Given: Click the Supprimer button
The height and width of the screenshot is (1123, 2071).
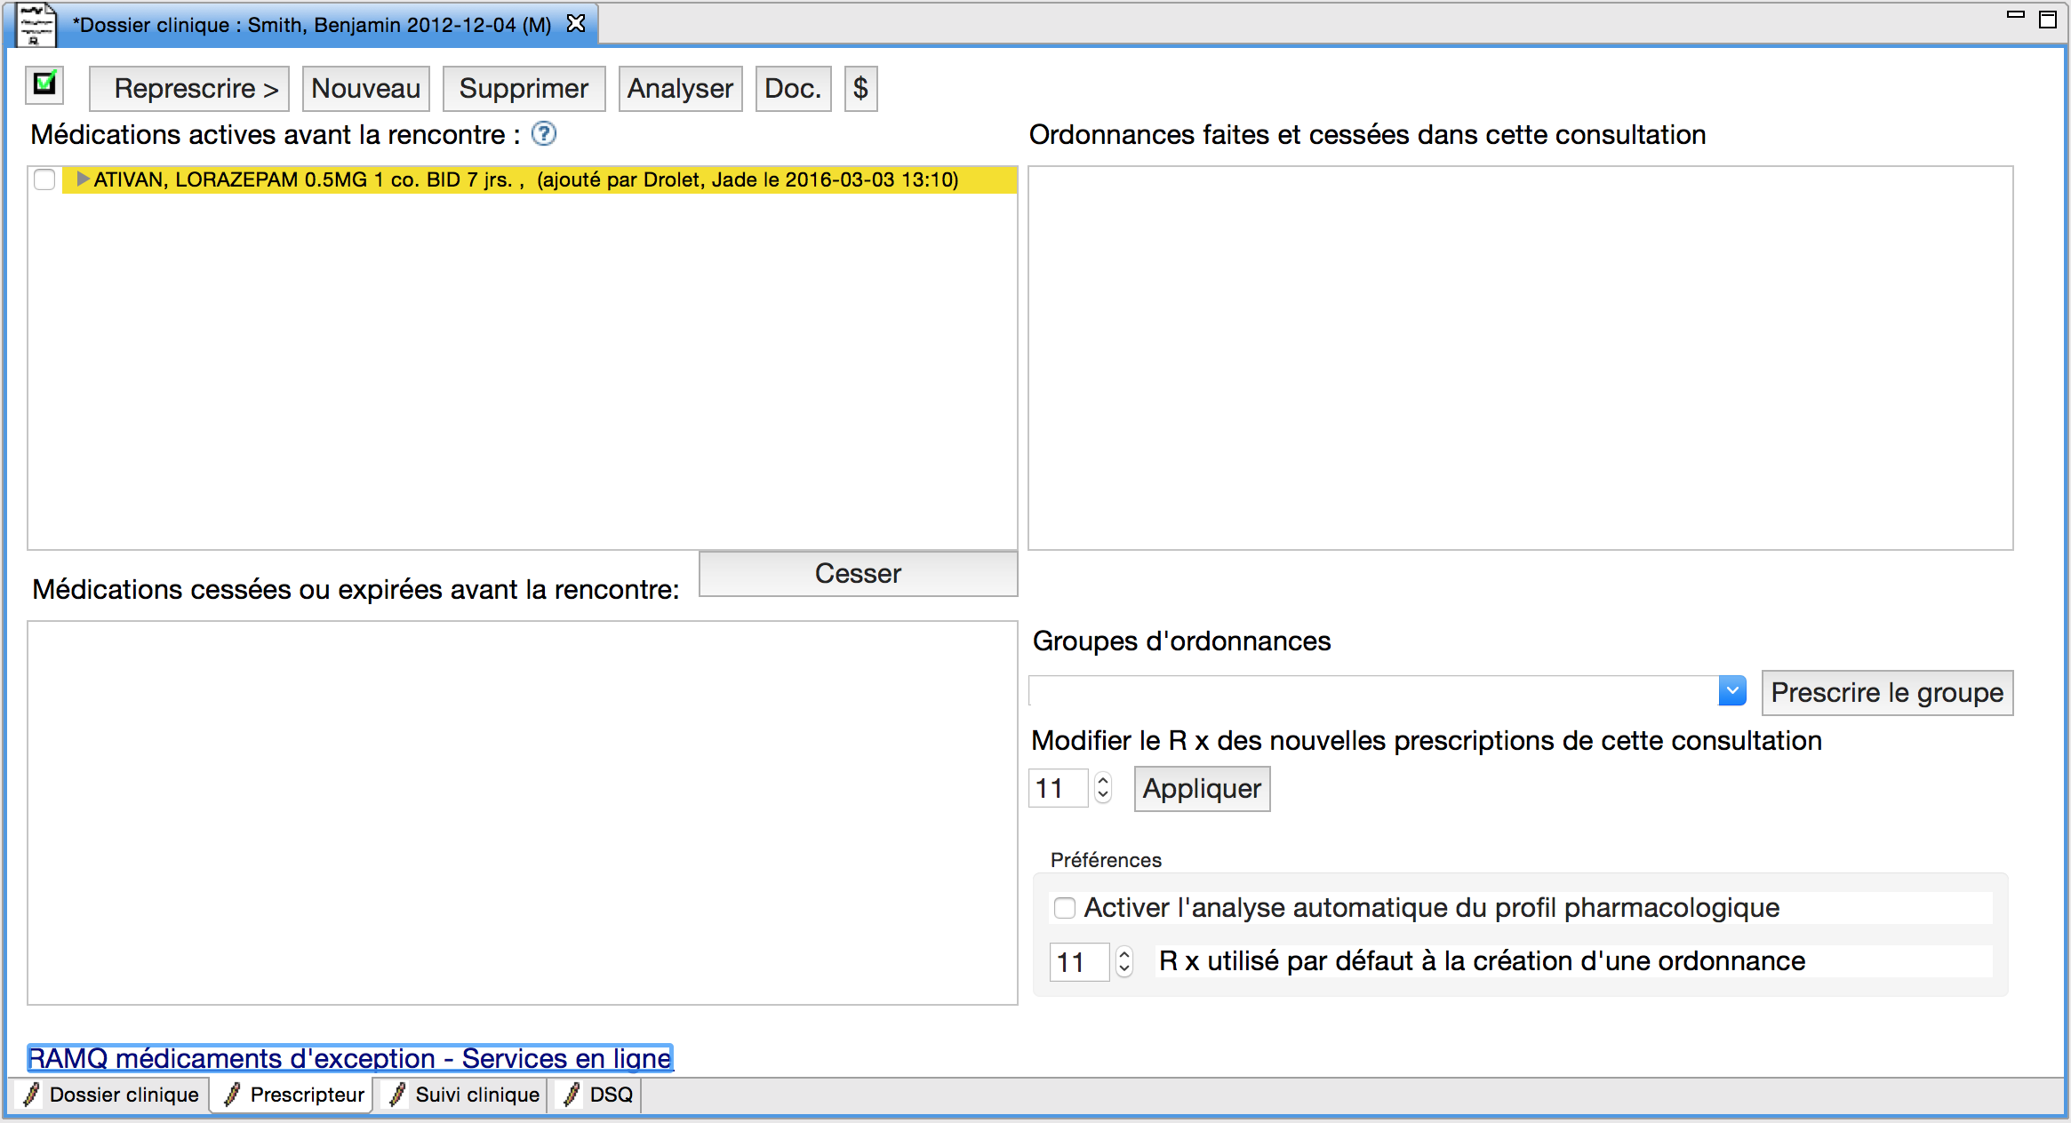Looking at the screenshot, I should click(x=524, y=89).
